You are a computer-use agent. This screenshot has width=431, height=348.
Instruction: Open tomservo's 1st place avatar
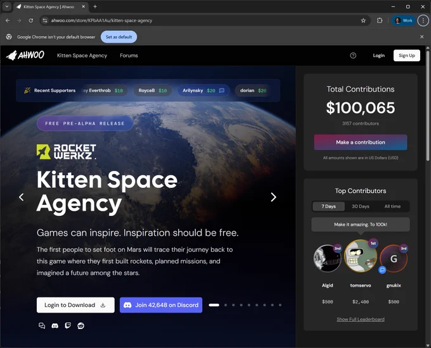[x=361, y=256]
